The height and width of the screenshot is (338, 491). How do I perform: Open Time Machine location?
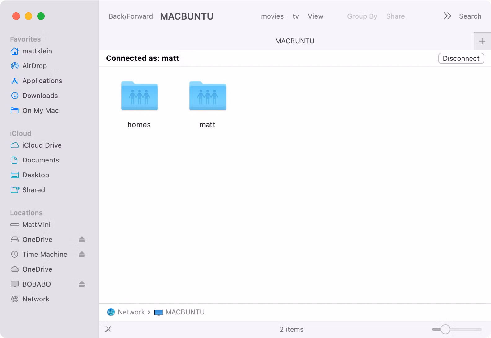pos(45,254)
